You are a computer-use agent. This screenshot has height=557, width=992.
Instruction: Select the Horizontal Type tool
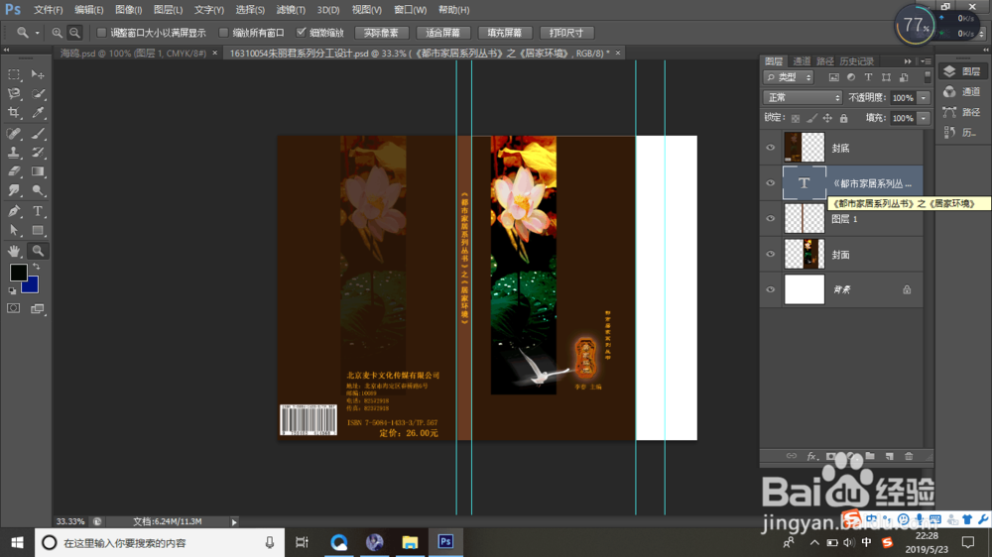click(38, 211)
